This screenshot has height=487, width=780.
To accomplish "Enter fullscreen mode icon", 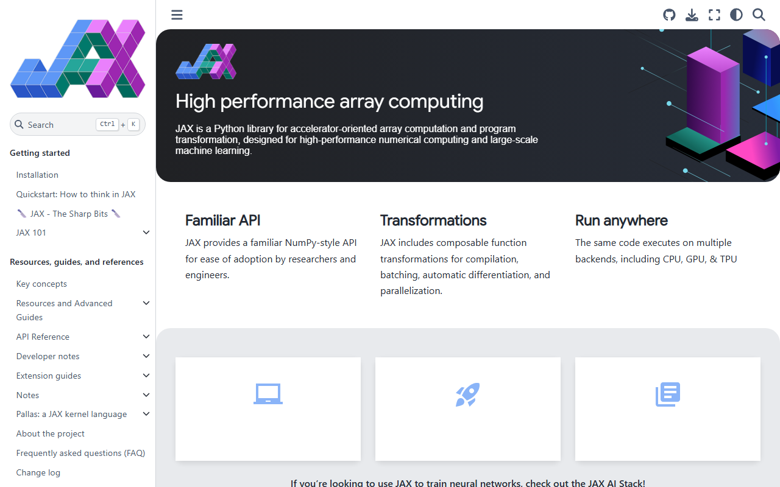I will point(714,15).
